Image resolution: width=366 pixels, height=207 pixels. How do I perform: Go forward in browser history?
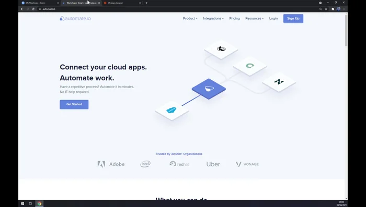point(28,9)
